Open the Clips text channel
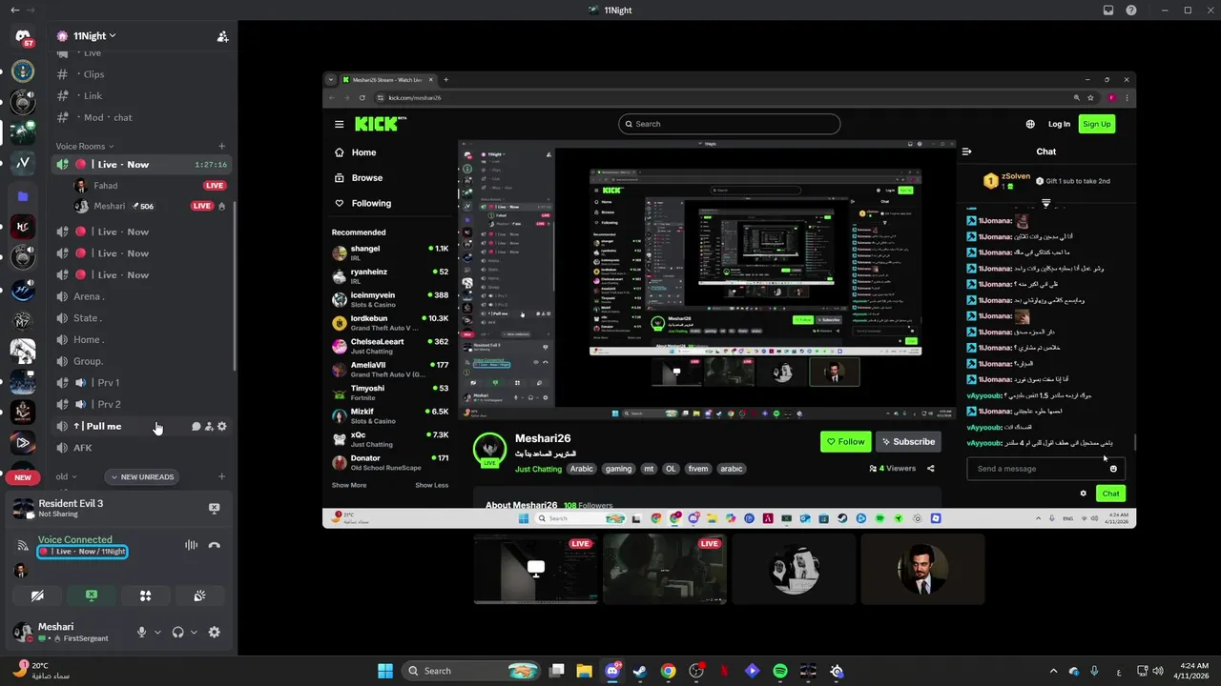Image resolution: width=1221 pixels, height=686 pixels. (x=93, y=74)
